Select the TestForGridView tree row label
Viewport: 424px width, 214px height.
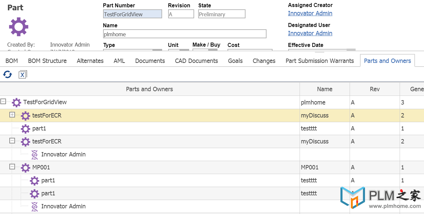45,102
